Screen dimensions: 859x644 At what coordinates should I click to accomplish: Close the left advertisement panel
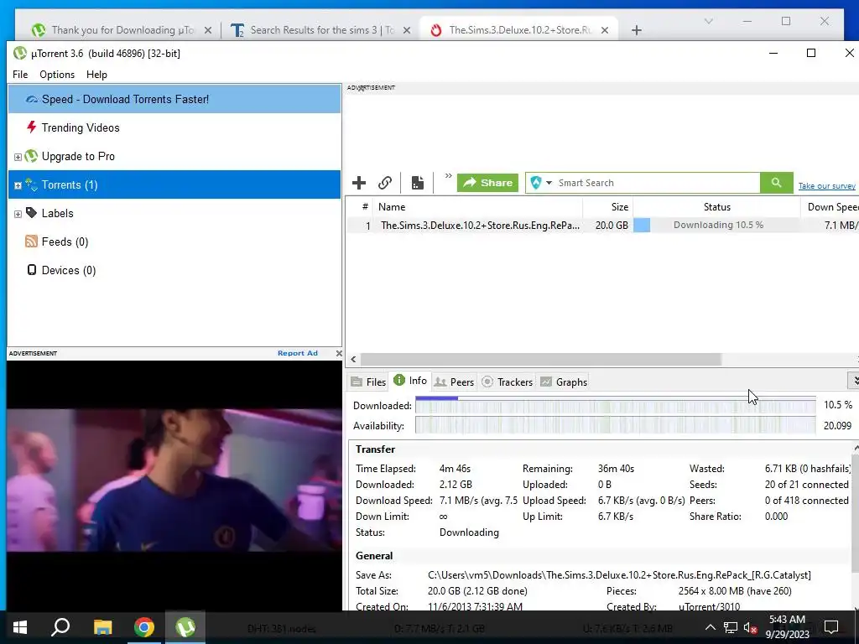[339, 353]
